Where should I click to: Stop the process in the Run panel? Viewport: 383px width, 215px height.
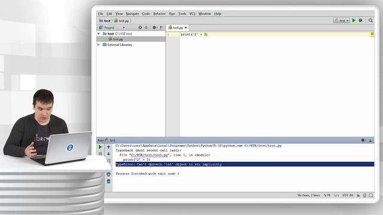(x=100, y=154)
